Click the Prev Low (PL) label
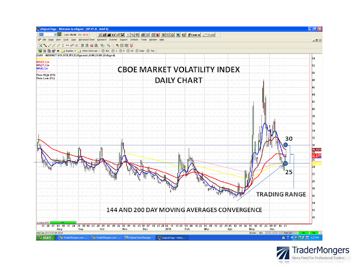The height and width of the screenshot is (267, 357). point(46,78)
